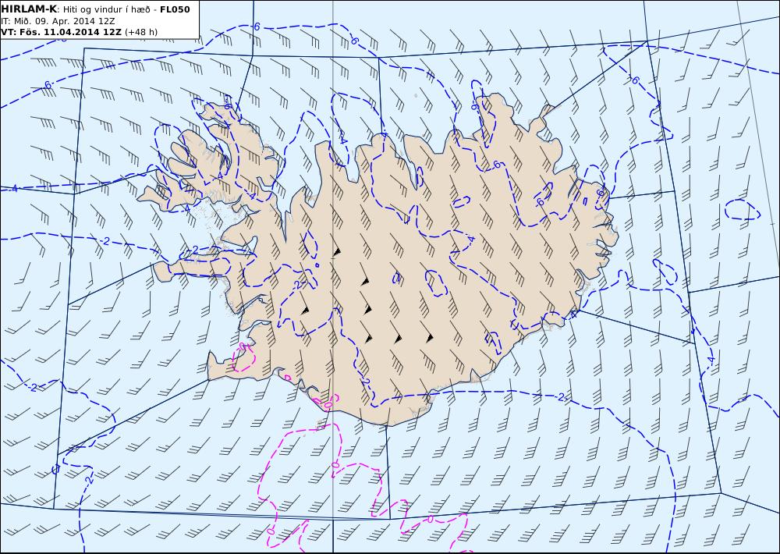The height and width of the screenshot is (554, 780).
Task: Select the 'IT: Mið. 09. Apr. 2014 12Z' line
Action: pos(58,21)
